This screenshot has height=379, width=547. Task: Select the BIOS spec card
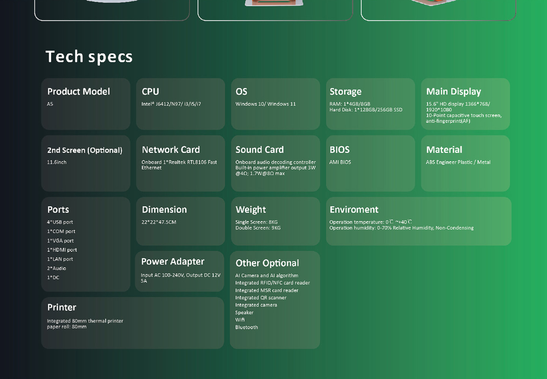pyautogui.click(x=370, y=163)
